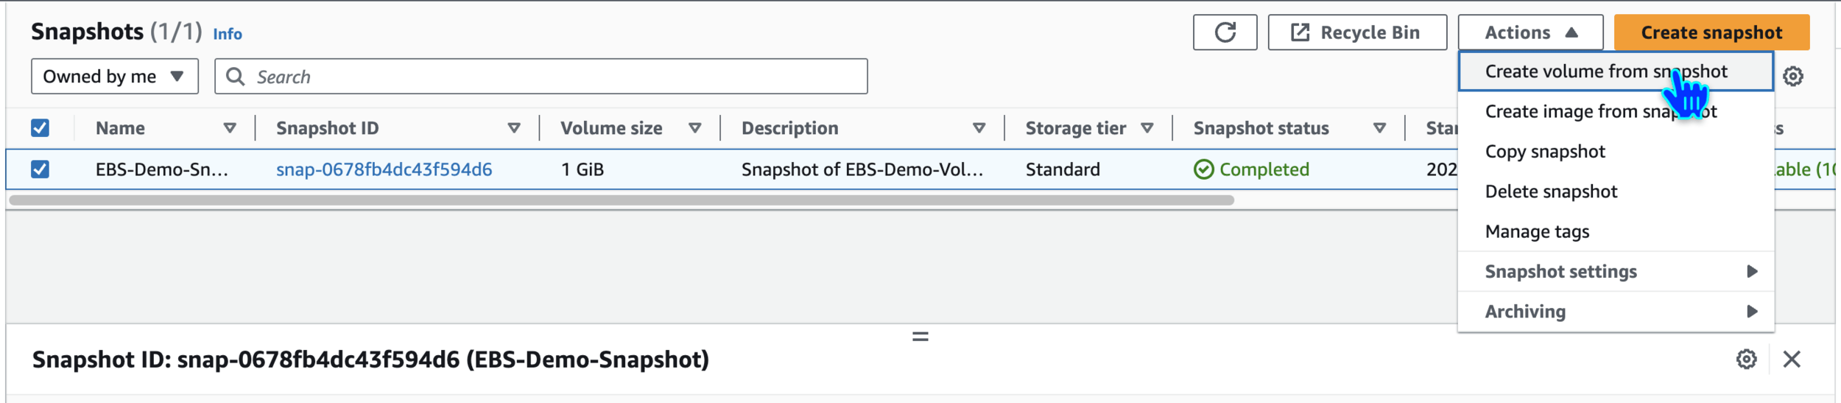
Task: Sort by Snapshot ID column arrow
Action: click(x=514, y=128)
